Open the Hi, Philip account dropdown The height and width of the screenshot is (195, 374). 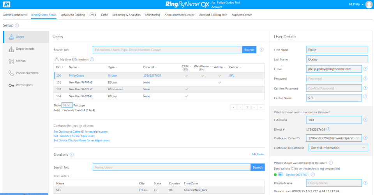click(x=356, y=4)
